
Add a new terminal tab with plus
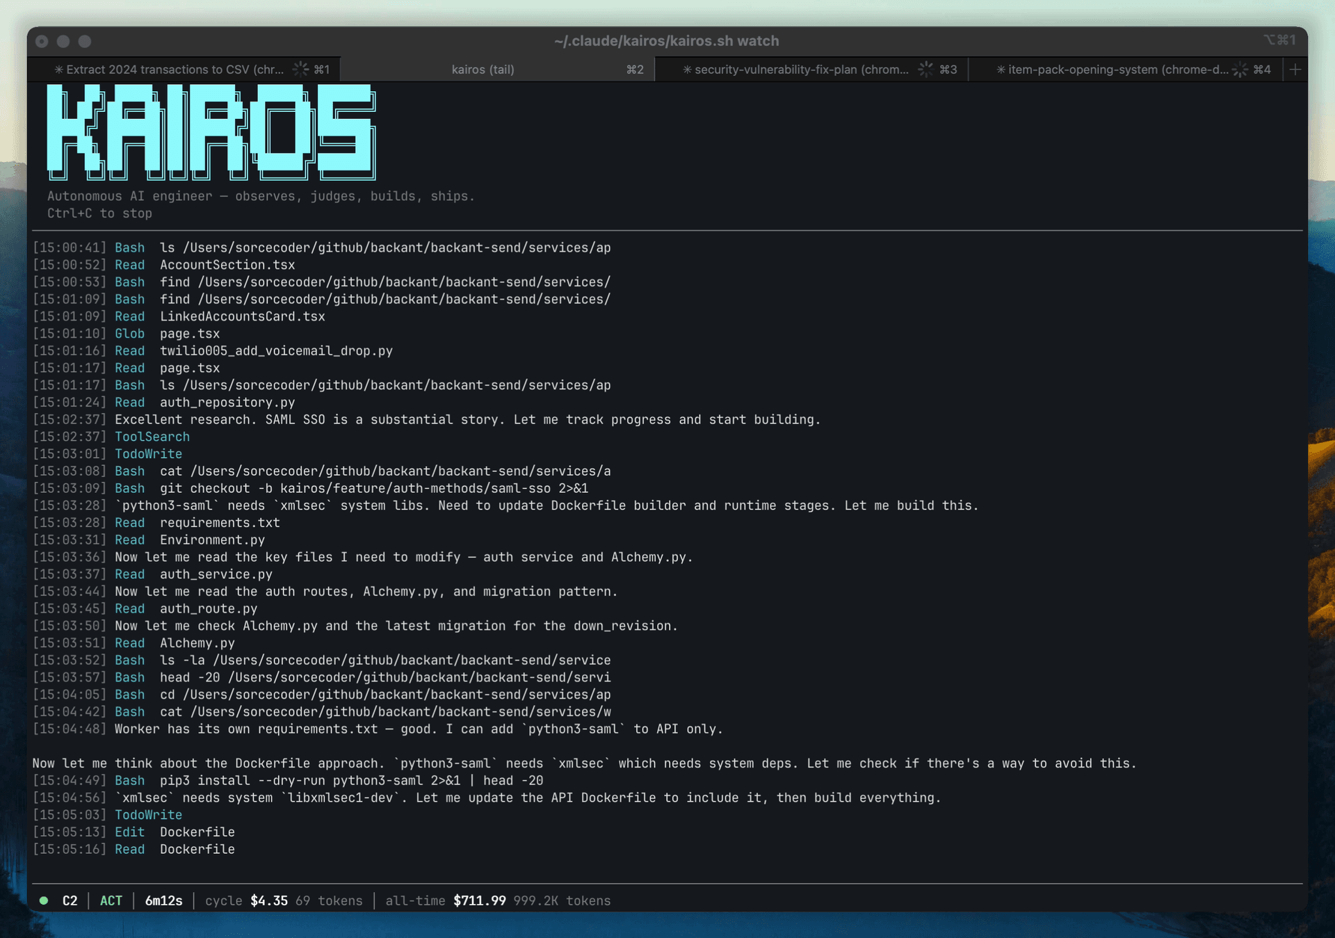[1295, 70]
